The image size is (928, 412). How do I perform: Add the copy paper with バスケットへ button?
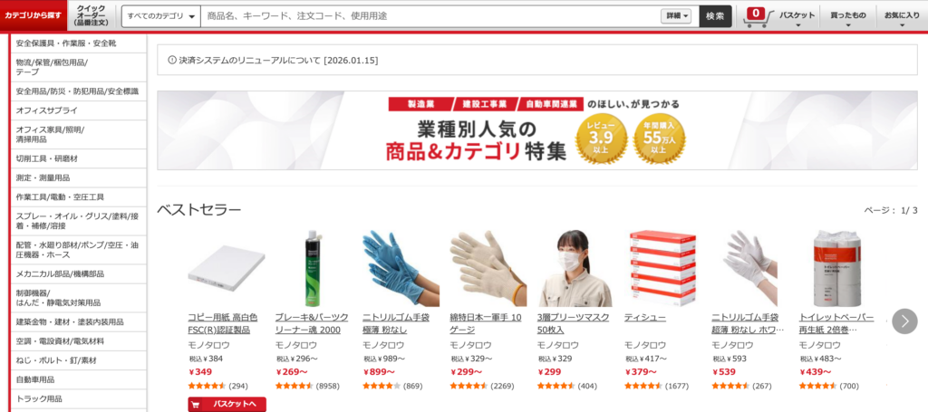tap(227, 405)
